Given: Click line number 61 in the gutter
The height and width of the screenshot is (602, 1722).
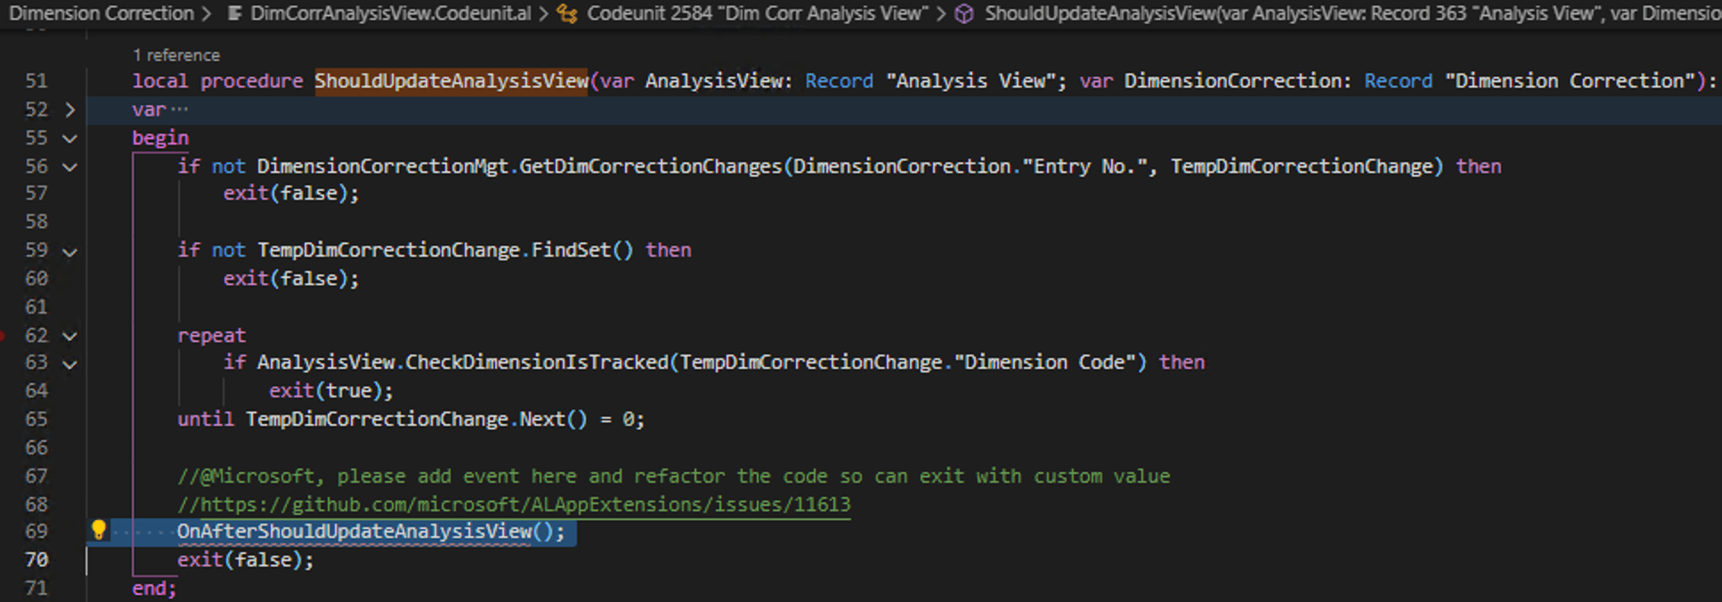Looking at the screenshot, I should tap(37, 307).
